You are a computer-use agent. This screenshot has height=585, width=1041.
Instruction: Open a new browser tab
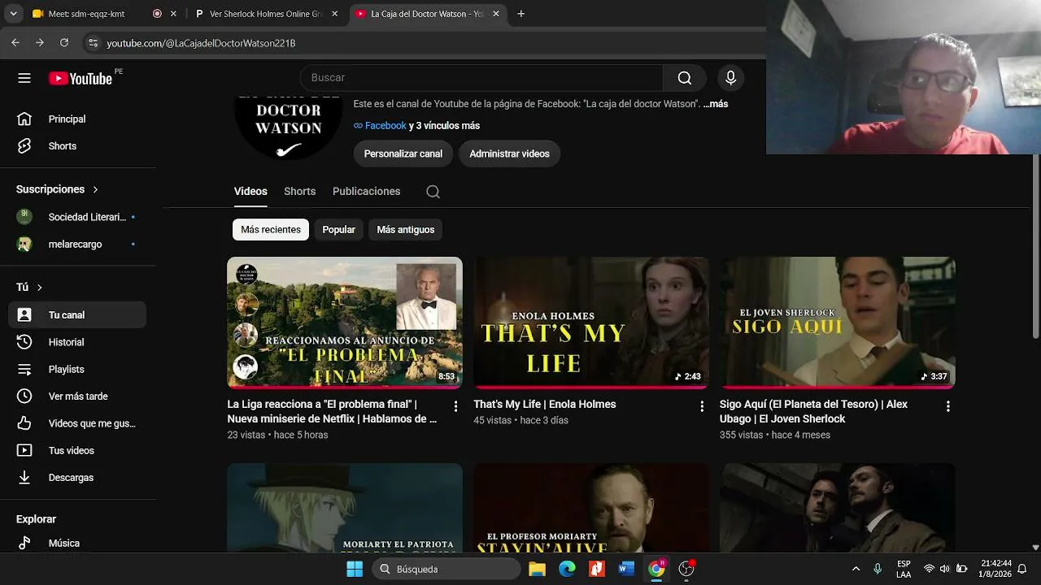(x=520, y=14)
